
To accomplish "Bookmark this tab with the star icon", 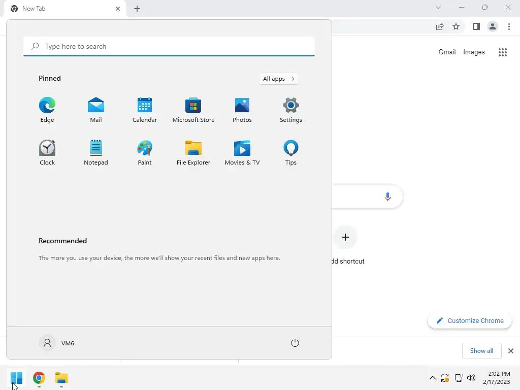I will [456, 26].
